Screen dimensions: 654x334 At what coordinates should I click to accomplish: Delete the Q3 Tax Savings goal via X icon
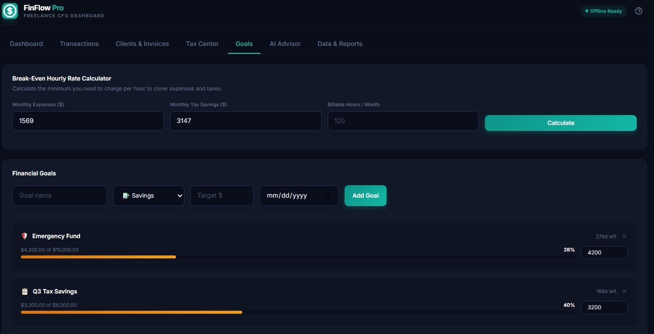[x=624, y=291]
